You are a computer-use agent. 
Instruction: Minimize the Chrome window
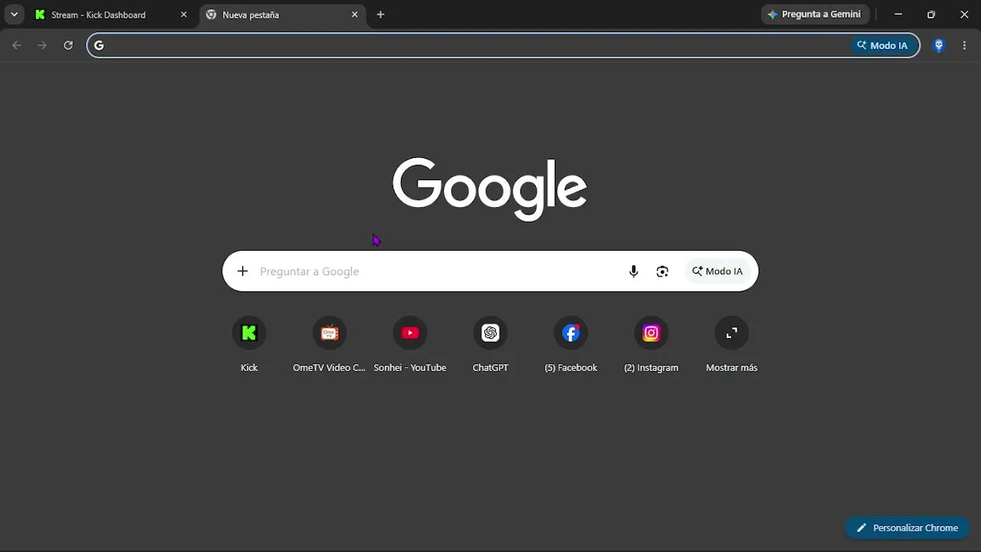click(x=898, y=15)
